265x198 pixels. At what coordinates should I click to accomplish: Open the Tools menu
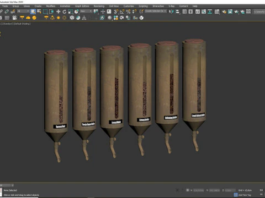click(x=5, y=6)
